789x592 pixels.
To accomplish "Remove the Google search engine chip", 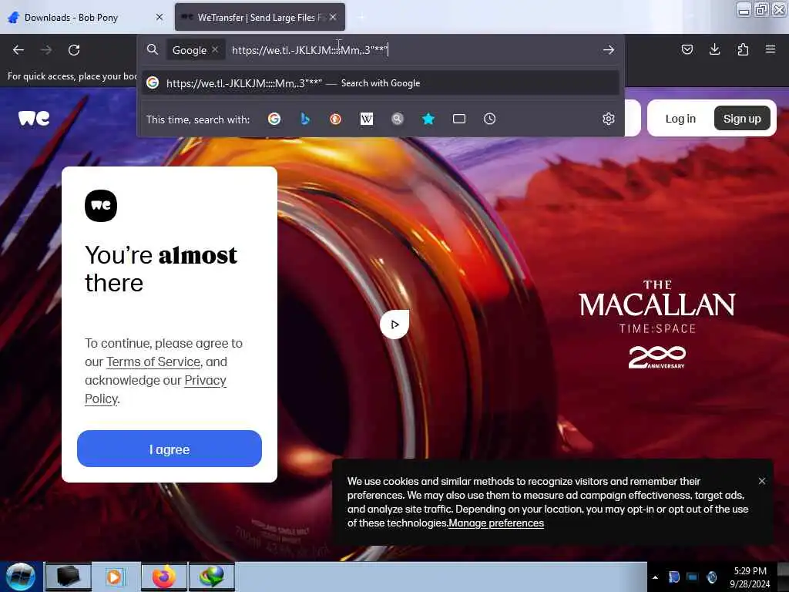I will (x=215, y=49).
